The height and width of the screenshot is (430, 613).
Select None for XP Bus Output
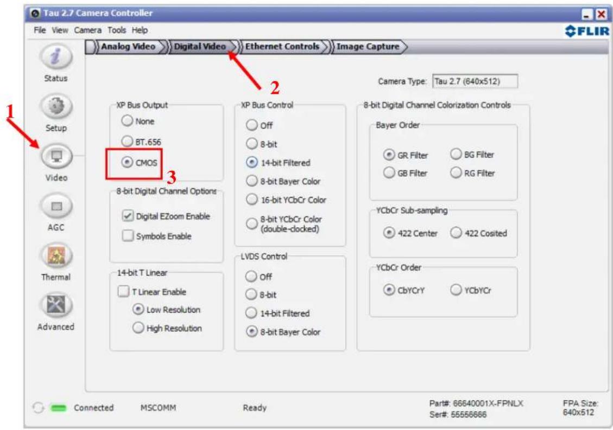137,121
